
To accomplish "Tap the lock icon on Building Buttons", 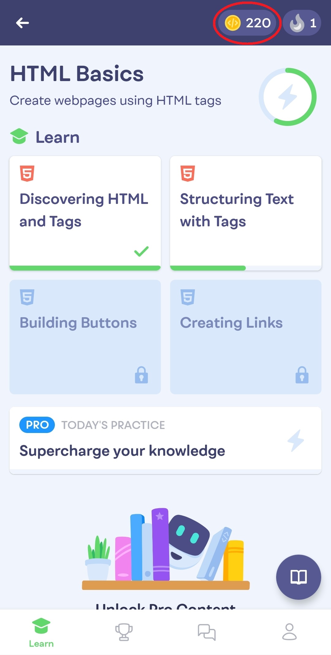I will click(141, 375).
